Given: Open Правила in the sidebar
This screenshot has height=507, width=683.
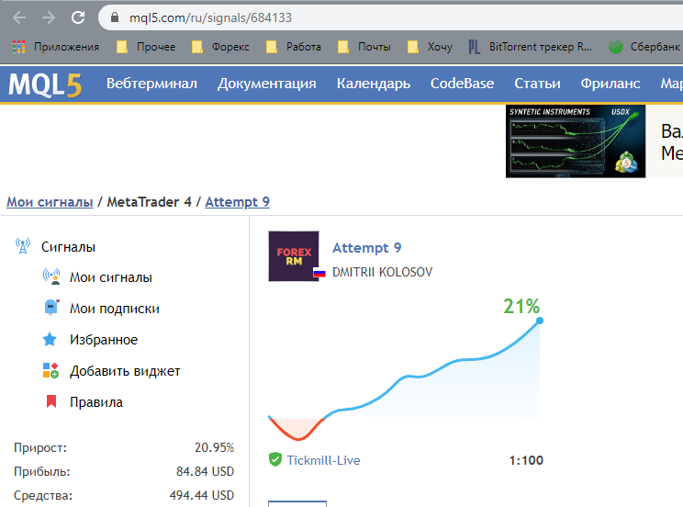Looking at the screenshot, I should pos(96,402).
